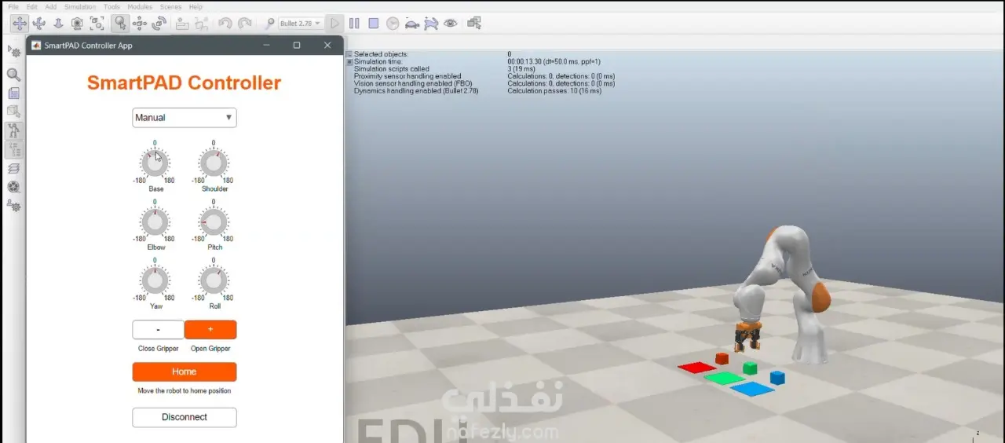Image resolution: width=1005 pixels, height=443 pixels.
Task: Click the Base joint knob
Action: 155,163
